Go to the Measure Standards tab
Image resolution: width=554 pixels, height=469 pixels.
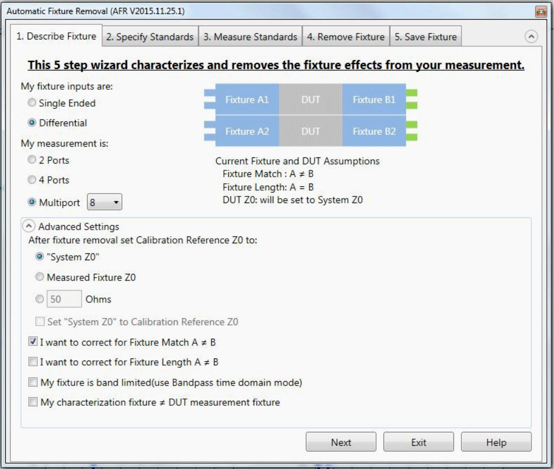(x=250, y=37)
